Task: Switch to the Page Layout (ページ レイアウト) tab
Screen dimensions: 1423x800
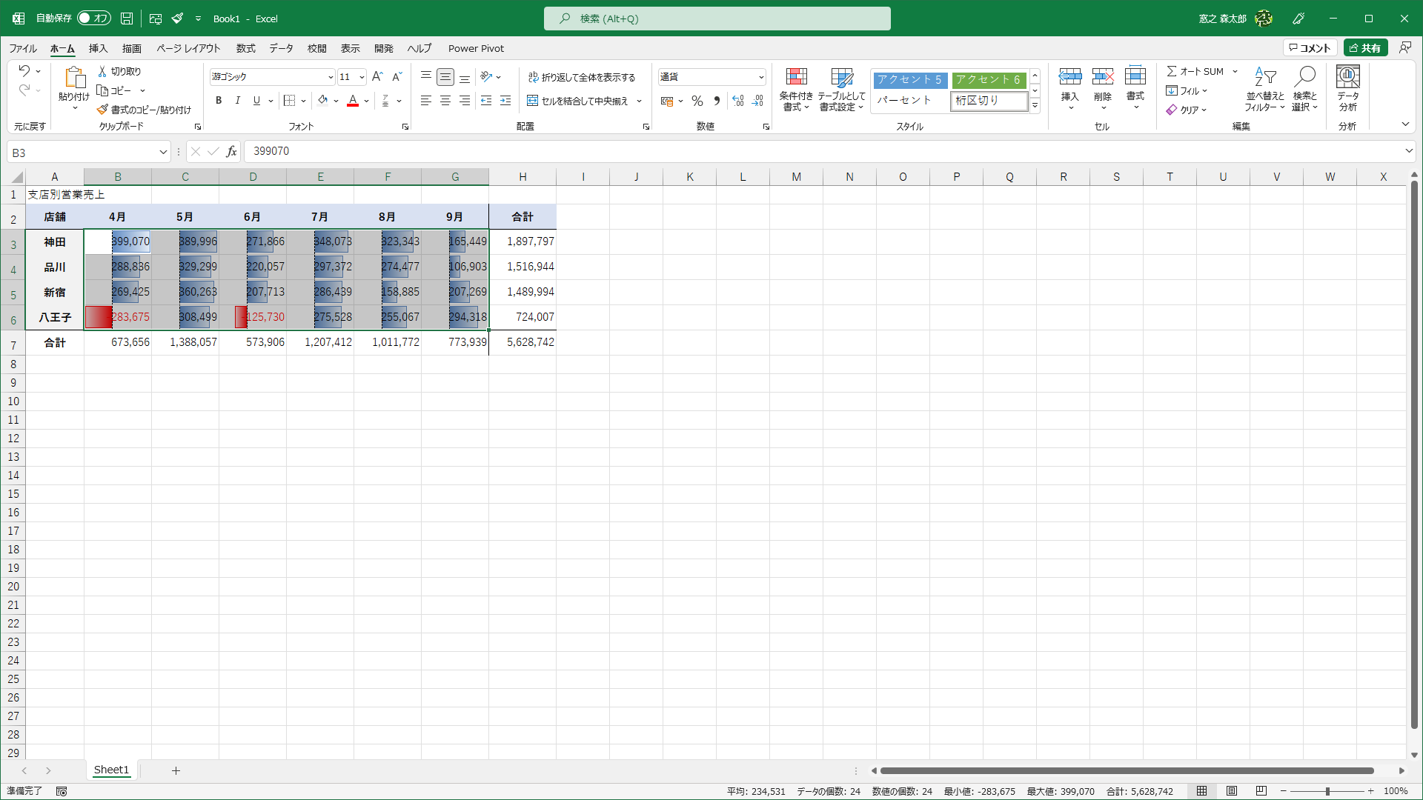Action: point(188,48)
